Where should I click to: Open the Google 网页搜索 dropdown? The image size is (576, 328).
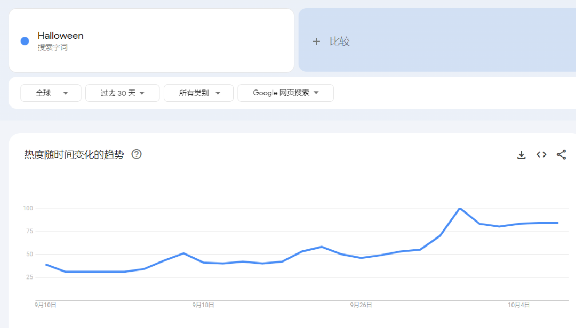(285, 93)
